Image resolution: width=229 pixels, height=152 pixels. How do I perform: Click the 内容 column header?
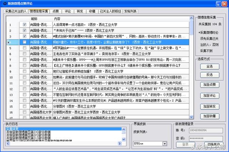point(121,19)
